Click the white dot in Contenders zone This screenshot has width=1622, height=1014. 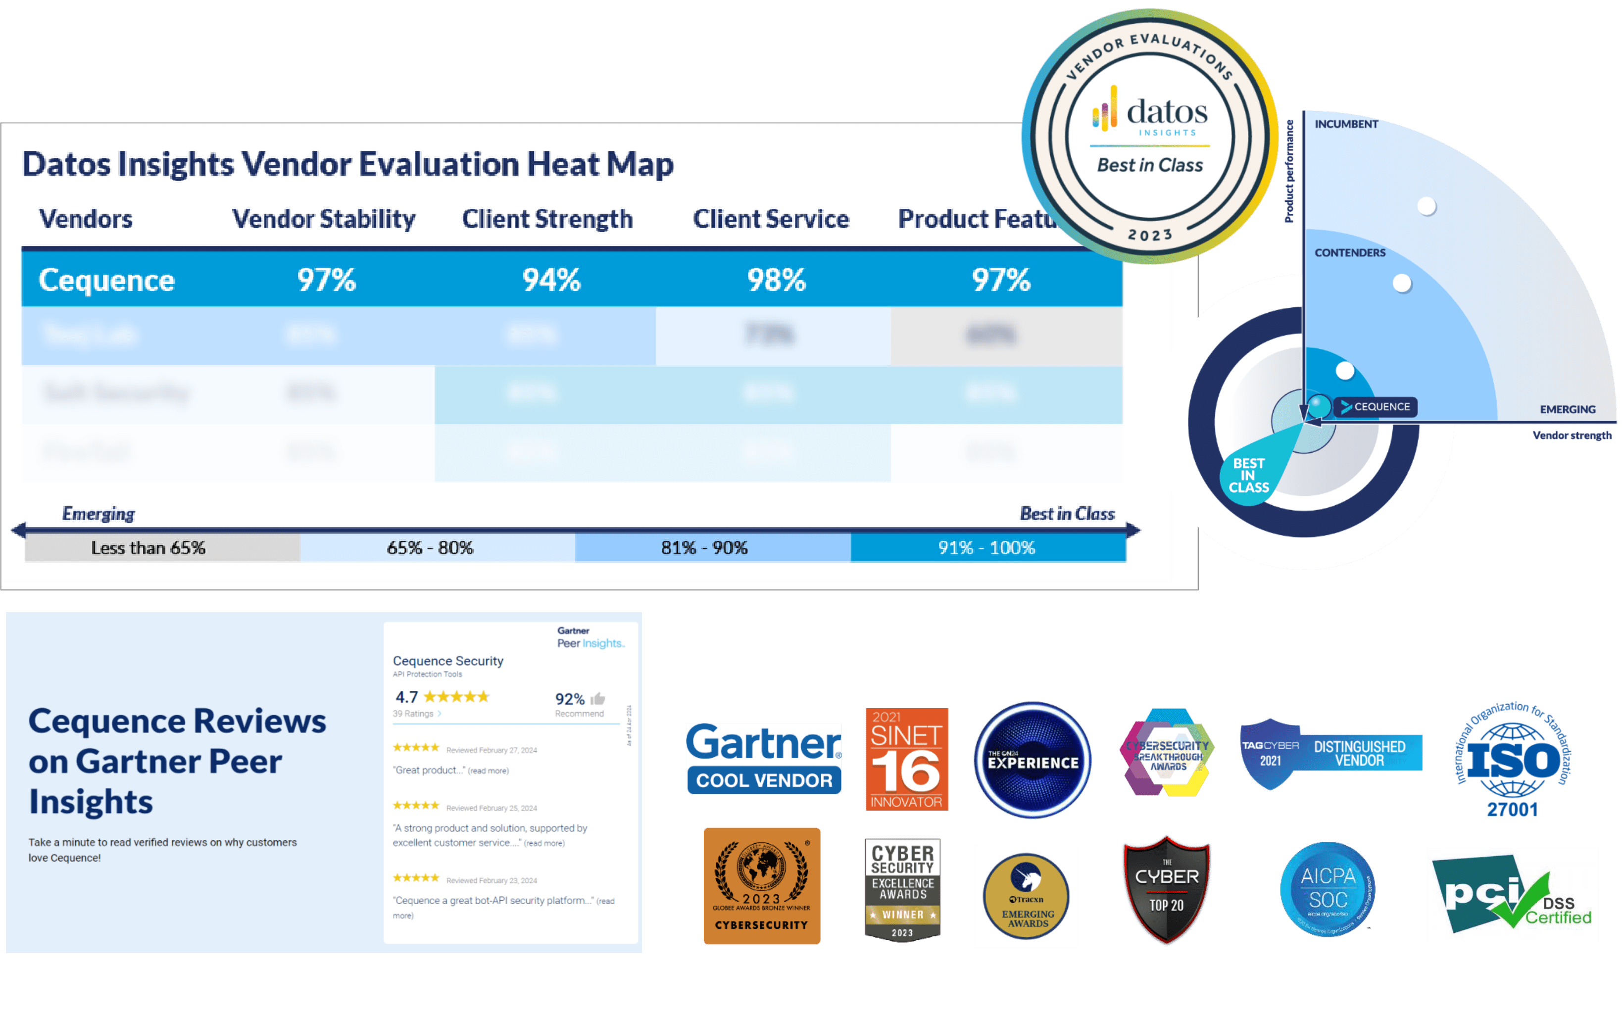pos(1401,283)
